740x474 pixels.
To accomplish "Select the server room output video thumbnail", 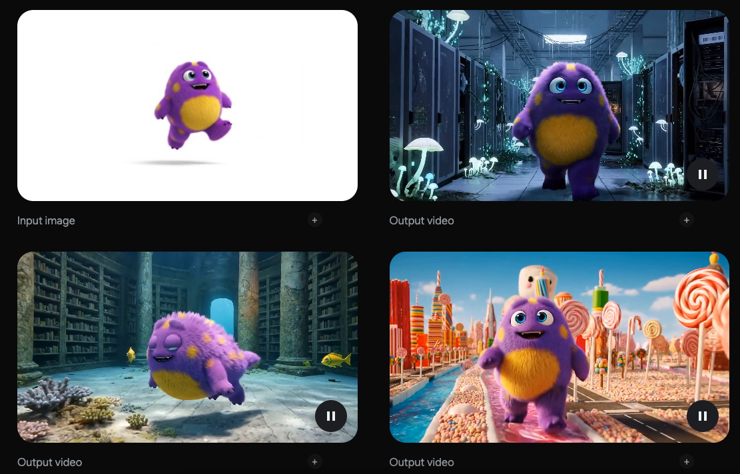I will (x=559, y=106).
